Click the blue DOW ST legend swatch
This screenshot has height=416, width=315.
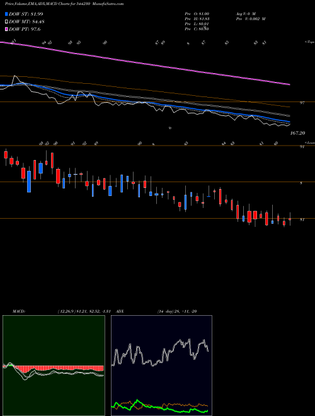point(6,14)
